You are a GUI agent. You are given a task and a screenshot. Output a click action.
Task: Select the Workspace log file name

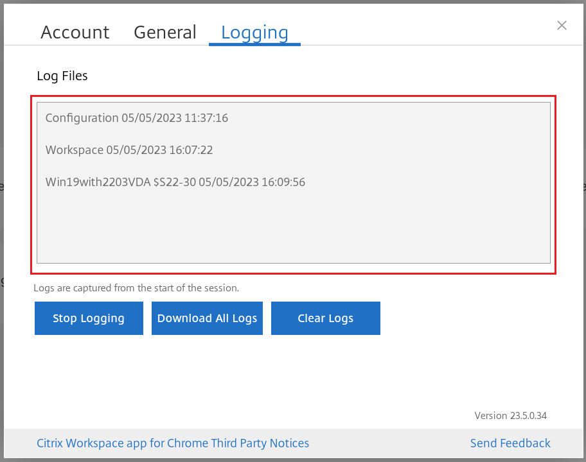pos(74,150)
